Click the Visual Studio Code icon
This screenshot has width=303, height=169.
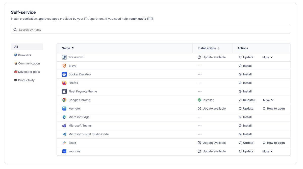[x=64, y=134]
